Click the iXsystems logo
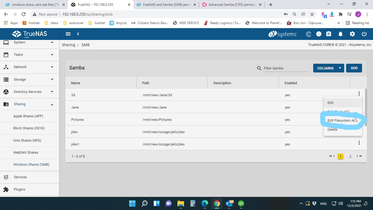 click(x=282, y=34)
